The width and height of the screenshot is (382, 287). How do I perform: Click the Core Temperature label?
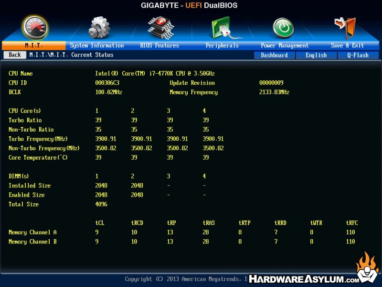38,157
